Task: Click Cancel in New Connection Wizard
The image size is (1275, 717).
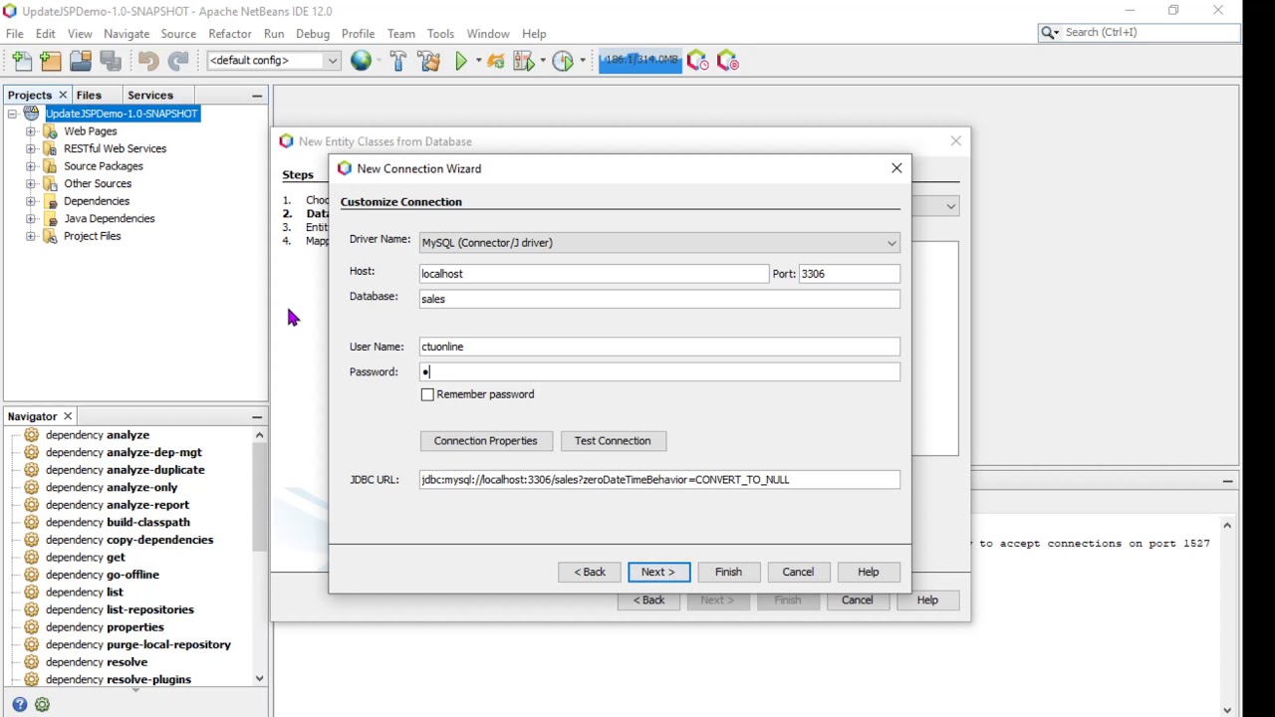Action: [x=798, y=572]
